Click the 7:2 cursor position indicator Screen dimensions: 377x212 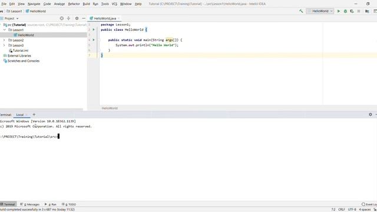(333, 210)
